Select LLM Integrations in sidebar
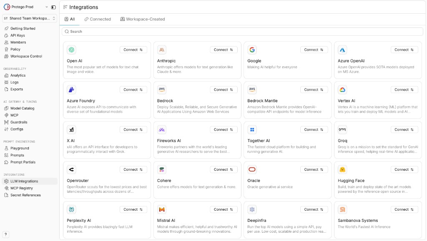 pyautogui.click(x=30, y=181)
